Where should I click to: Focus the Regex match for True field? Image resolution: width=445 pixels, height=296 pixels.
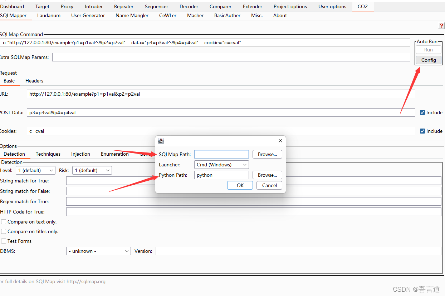point(254,201)
